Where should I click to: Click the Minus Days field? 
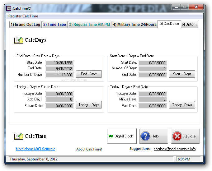[153, 99]
